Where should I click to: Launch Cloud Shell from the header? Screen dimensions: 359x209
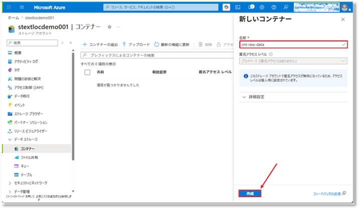click(x=238, y=7)
